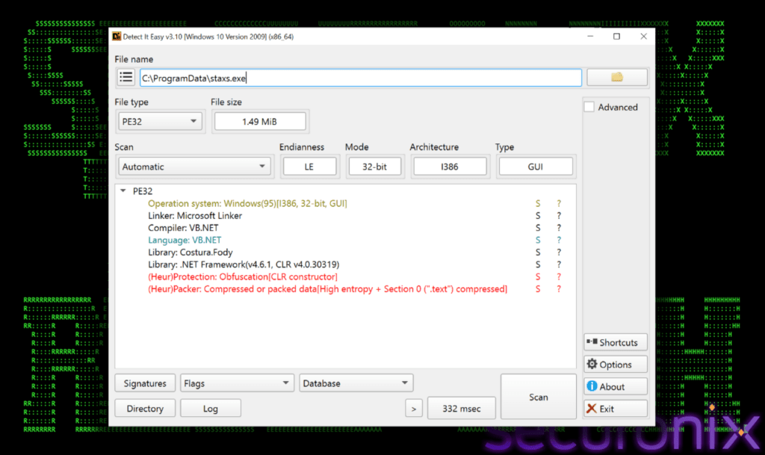Click the S marker on Operation system row

click(537, 203)
